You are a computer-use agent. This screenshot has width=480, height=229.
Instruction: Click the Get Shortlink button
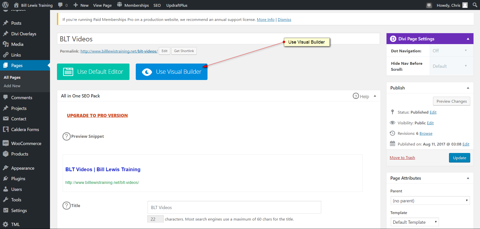coord(184,51)
